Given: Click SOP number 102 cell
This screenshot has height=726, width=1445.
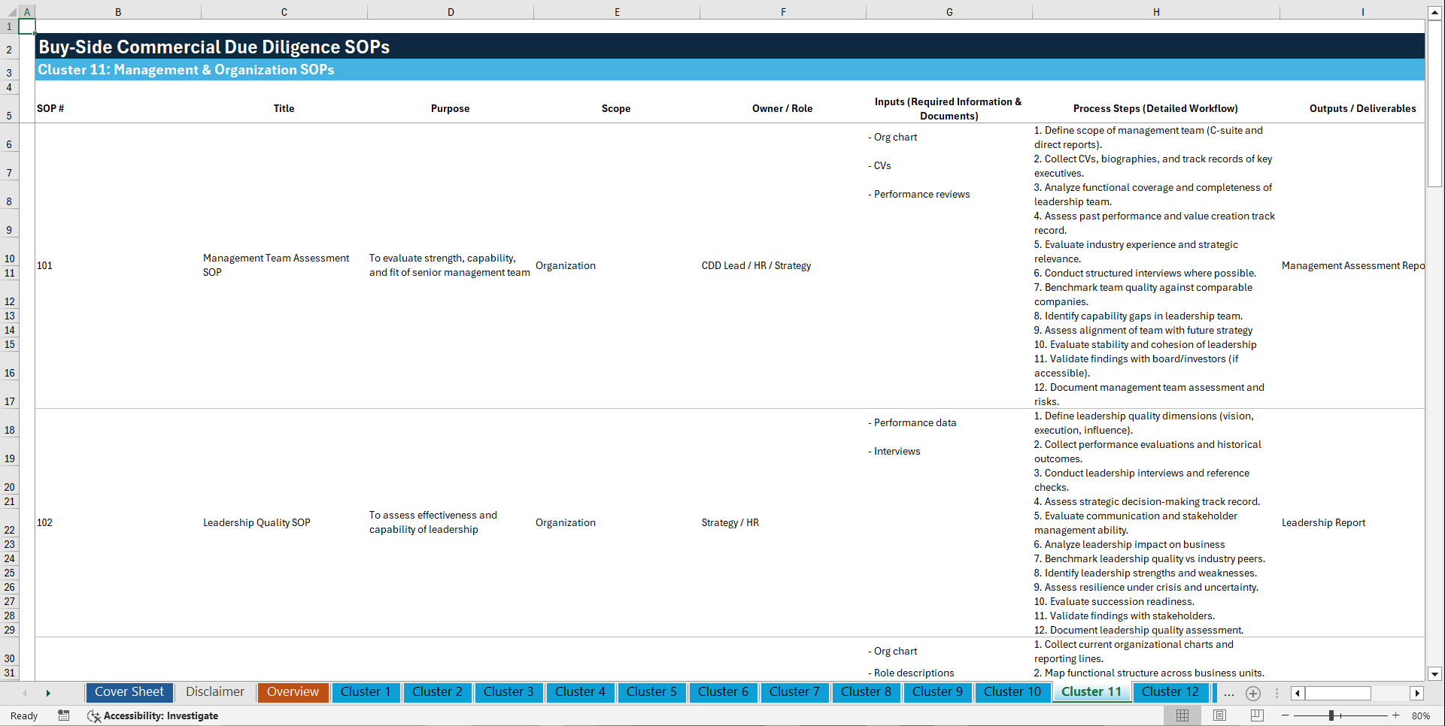Looking at the screenshot, I should [45, 523].
